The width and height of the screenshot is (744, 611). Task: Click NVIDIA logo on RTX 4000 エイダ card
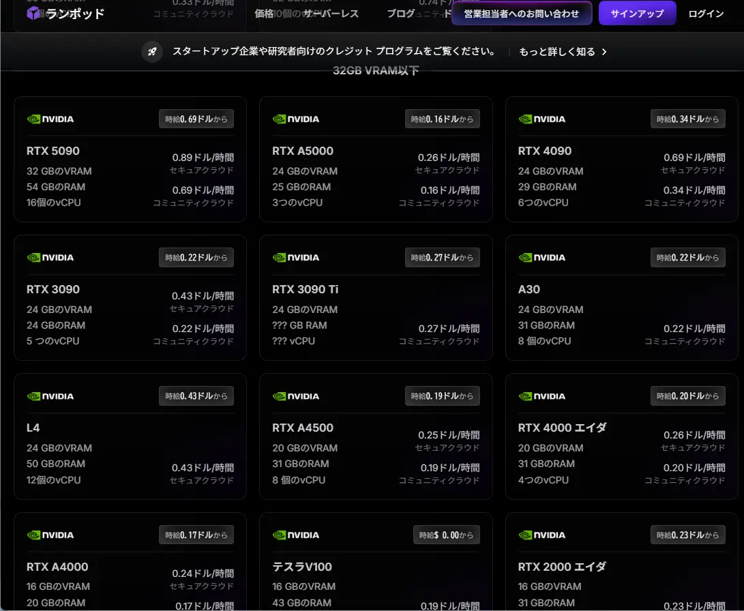click(542, 396)
